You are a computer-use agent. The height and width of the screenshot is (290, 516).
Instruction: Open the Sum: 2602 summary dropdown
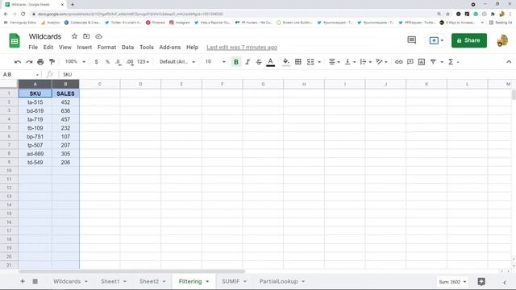coord(452,282)
